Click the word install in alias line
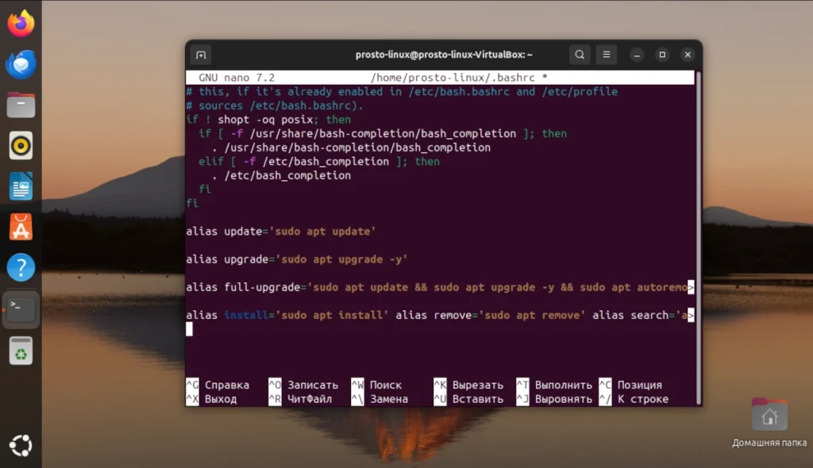The image size is (813, 468). 246,315
